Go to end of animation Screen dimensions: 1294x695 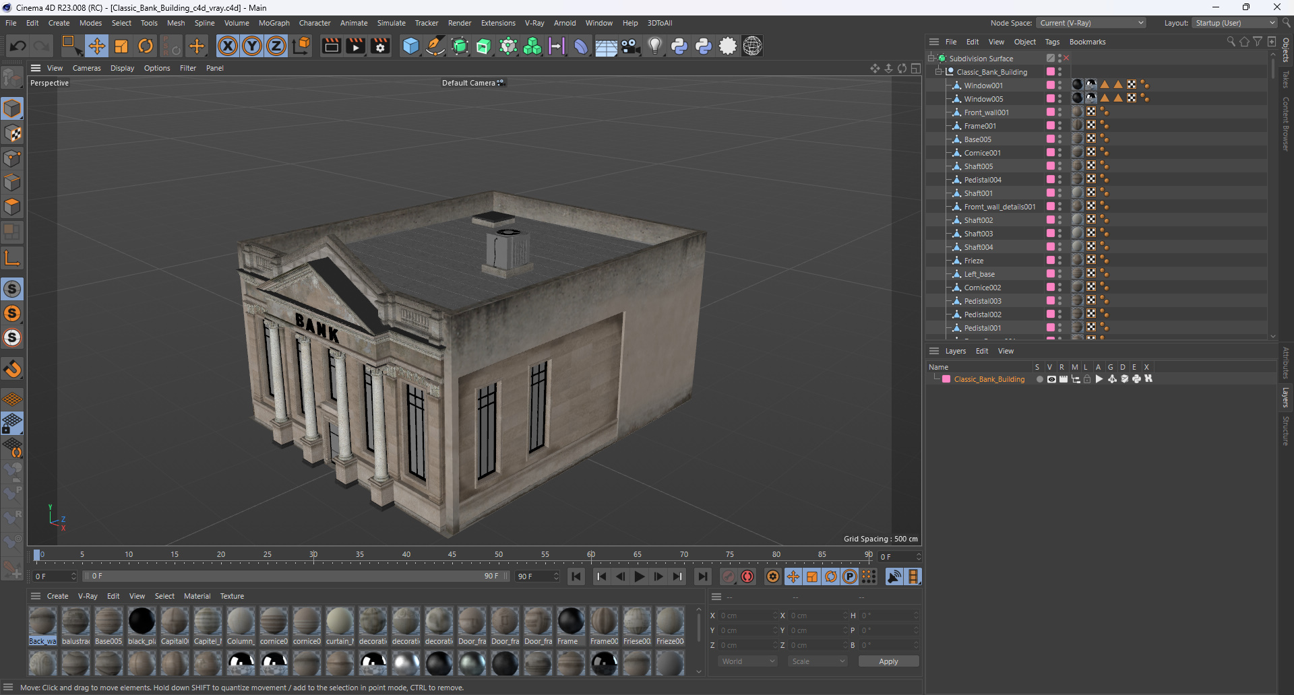pyautogui.click(x=703, y=576)
